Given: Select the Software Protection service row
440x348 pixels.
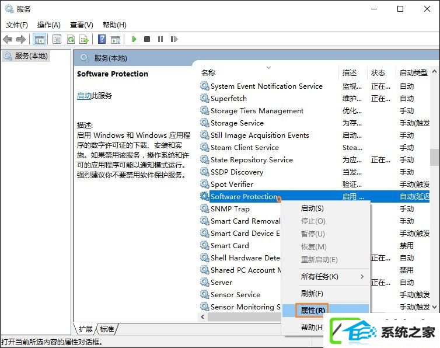Looking at the screenshot, I should point(315,196).
